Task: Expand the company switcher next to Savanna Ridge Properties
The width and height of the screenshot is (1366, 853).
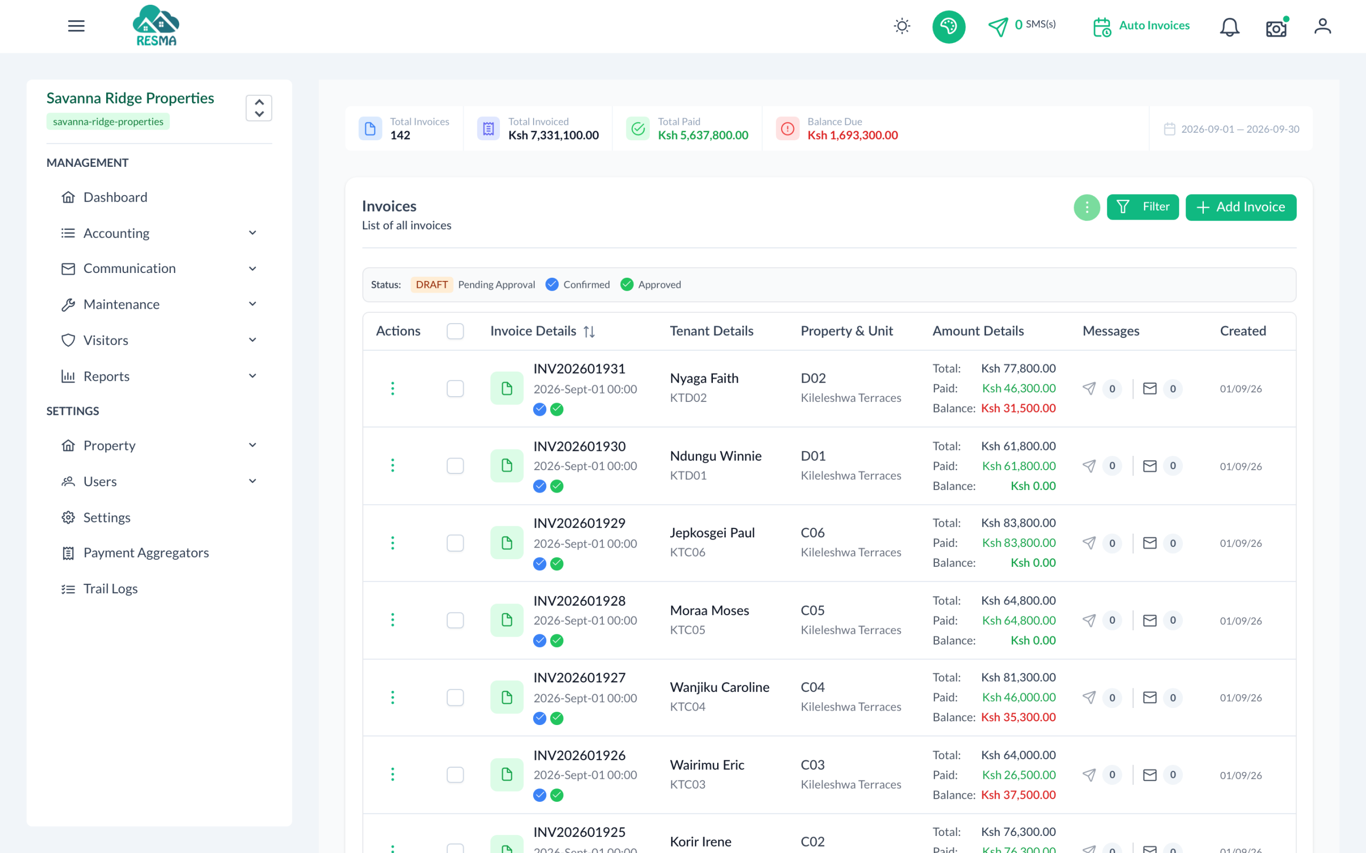Action: coord(258,107)
